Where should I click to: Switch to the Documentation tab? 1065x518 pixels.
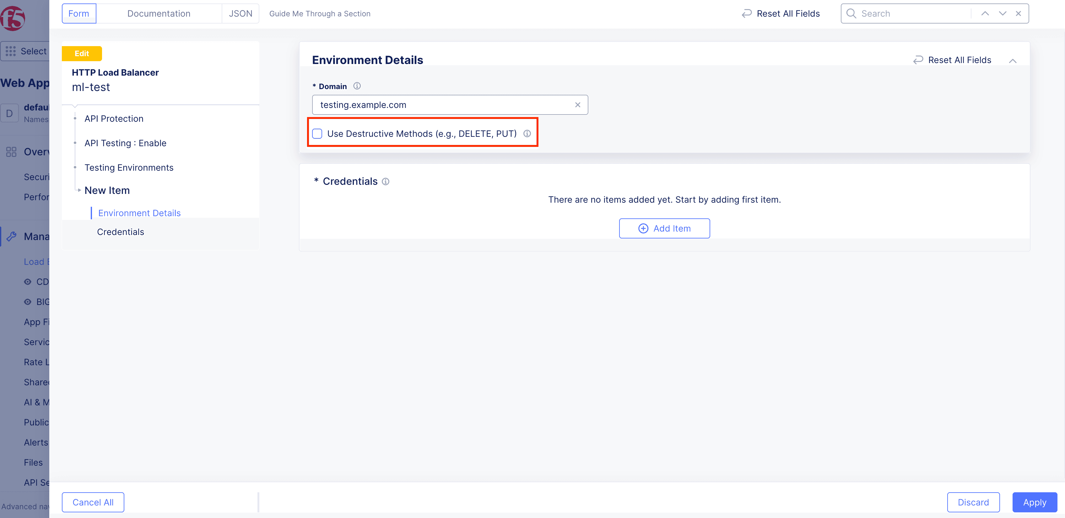[x=159, y=13]
